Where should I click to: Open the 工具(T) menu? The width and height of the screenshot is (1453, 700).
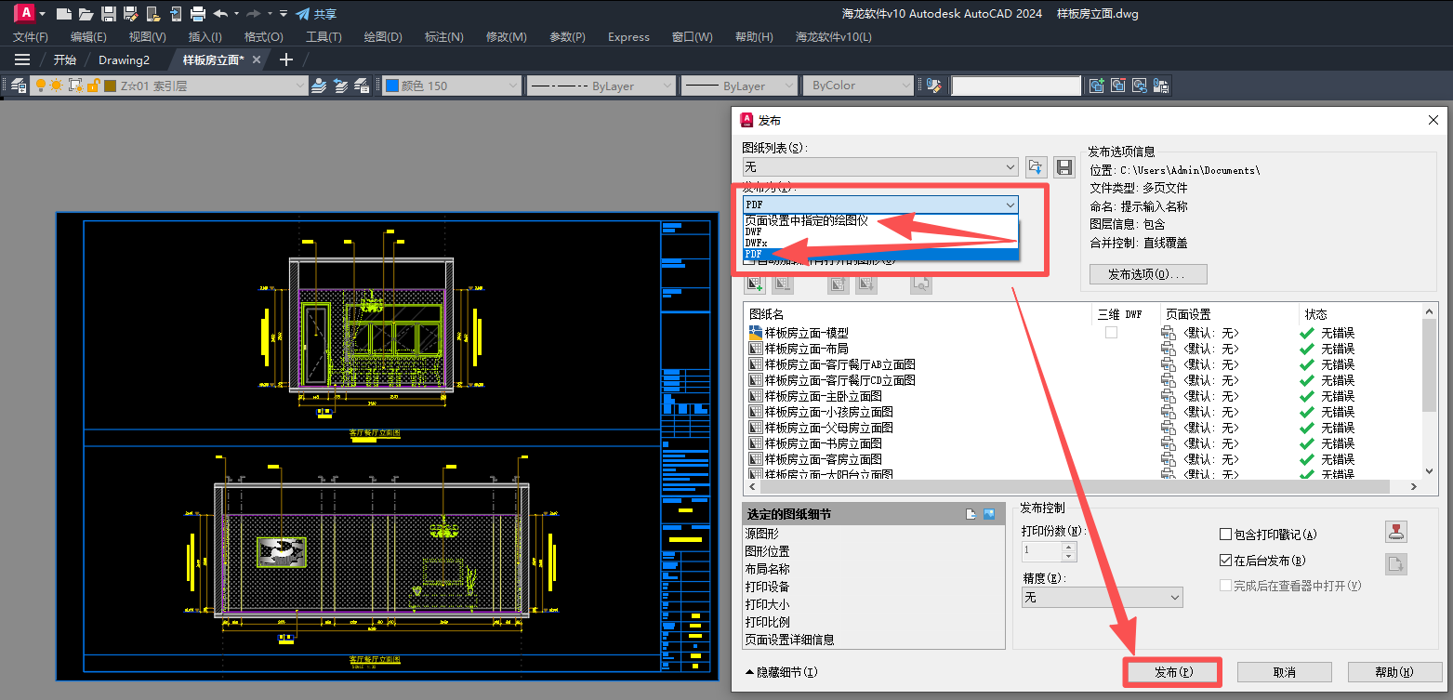324,37
